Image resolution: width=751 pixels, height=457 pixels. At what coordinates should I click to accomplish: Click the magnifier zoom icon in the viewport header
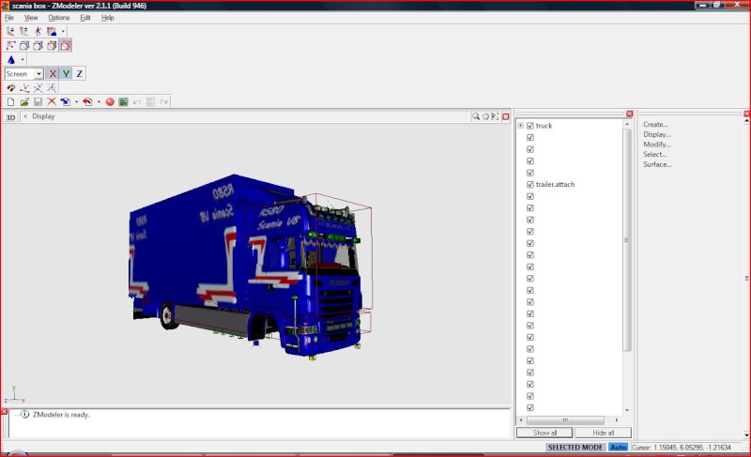[476, 116]
